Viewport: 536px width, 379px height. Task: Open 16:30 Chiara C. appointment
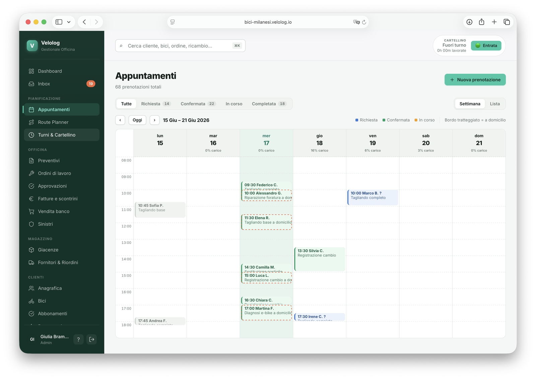tap(266, 301)
